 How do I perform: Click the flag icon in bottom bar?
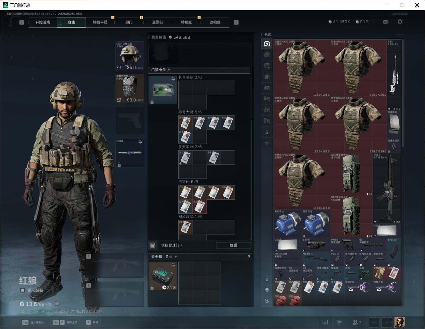(339, 322)
